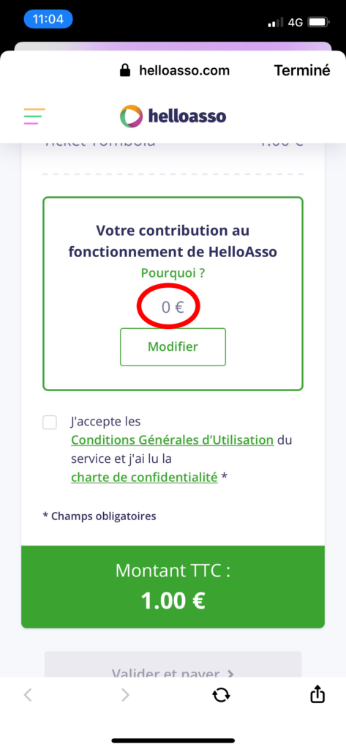Tap the 11:04 time pill

(48, 20)
